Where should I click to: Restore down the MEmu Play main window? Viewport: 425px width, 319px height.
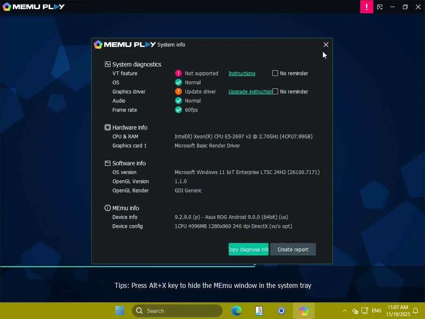[x=405, y=7]
